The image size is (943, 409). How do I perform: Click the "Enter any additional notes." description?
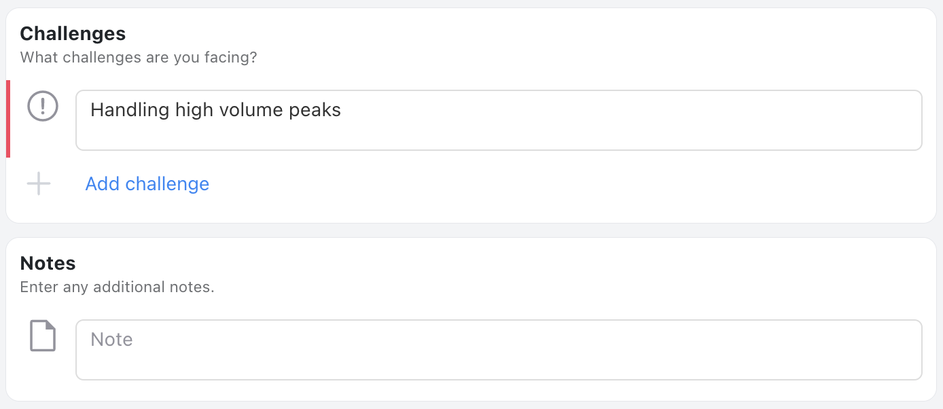click(117, 287)
